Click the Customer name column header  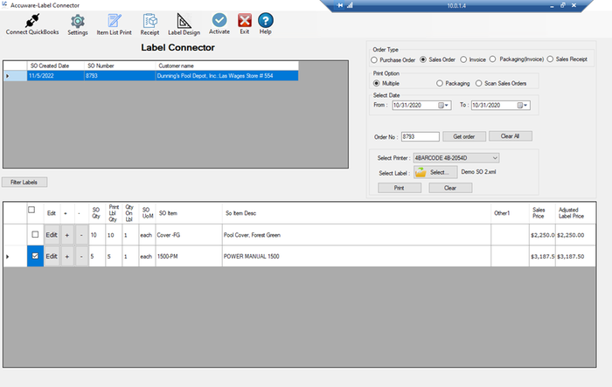tap(226, 66)
